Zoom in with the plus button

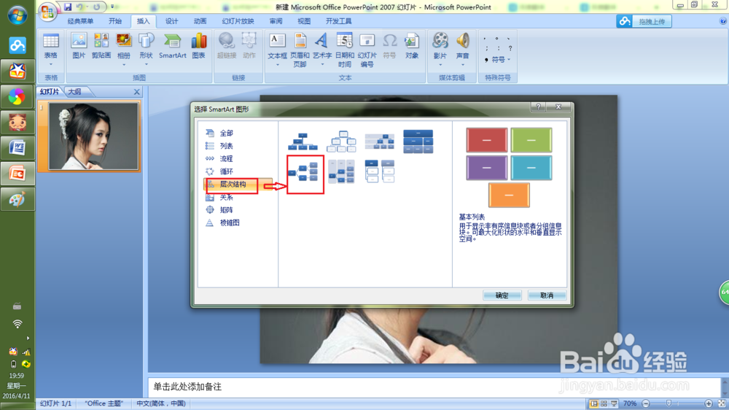point(709,403)
